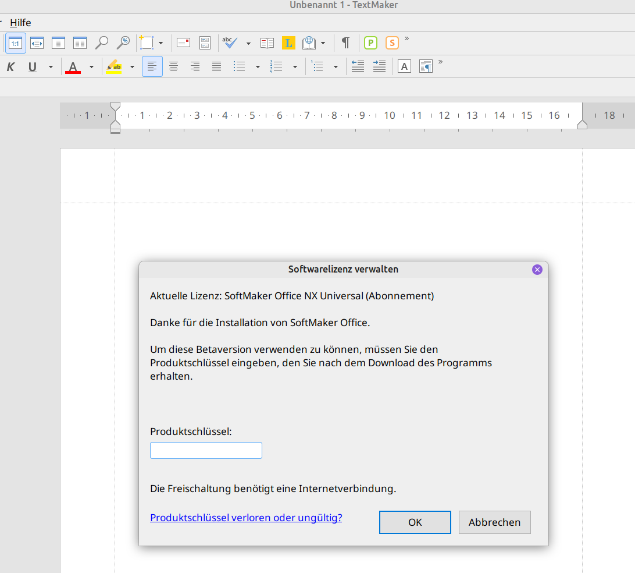Viewport: 635px width, 573px height.
Task: Confirm license dialog with OK
Action: [x=415, y=522]
